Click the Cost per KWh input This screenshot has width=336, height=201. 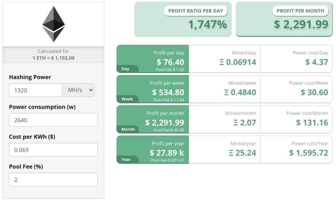53,150
